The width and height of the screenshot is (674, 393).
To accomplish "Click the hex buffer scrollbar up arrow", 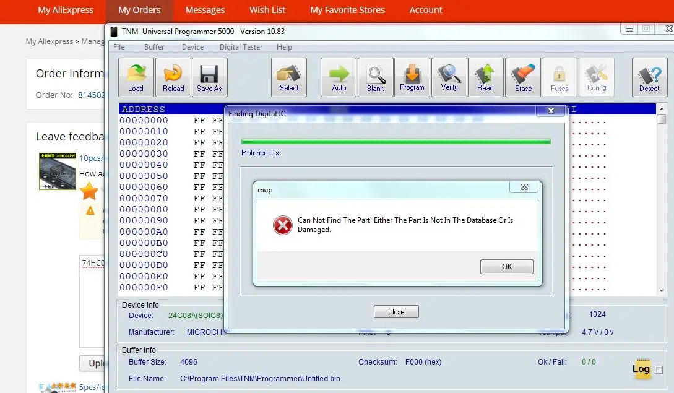I will 662,108.
